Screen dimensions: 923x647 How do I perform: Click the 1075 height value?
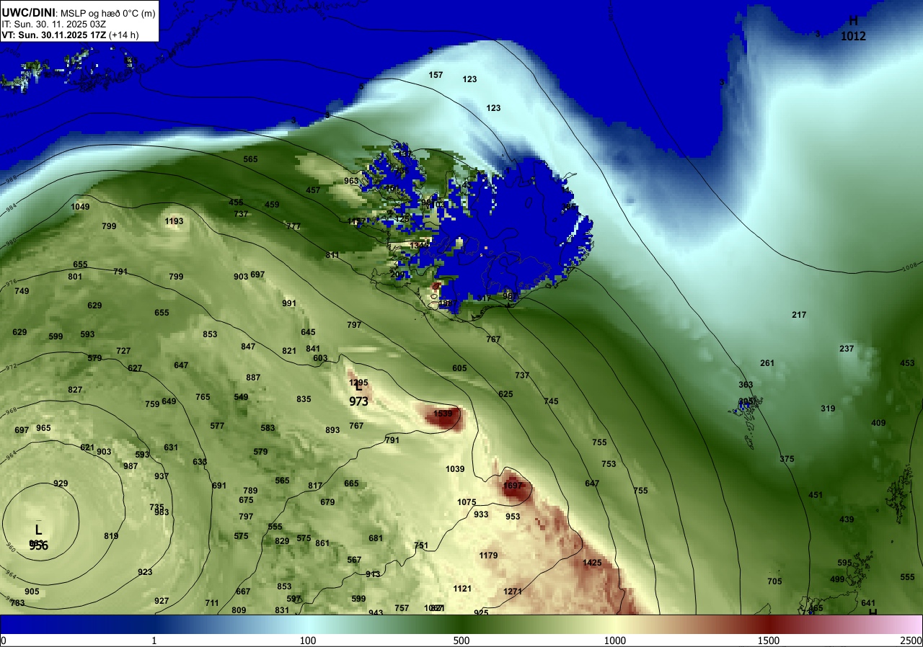(x=467, y=502)
